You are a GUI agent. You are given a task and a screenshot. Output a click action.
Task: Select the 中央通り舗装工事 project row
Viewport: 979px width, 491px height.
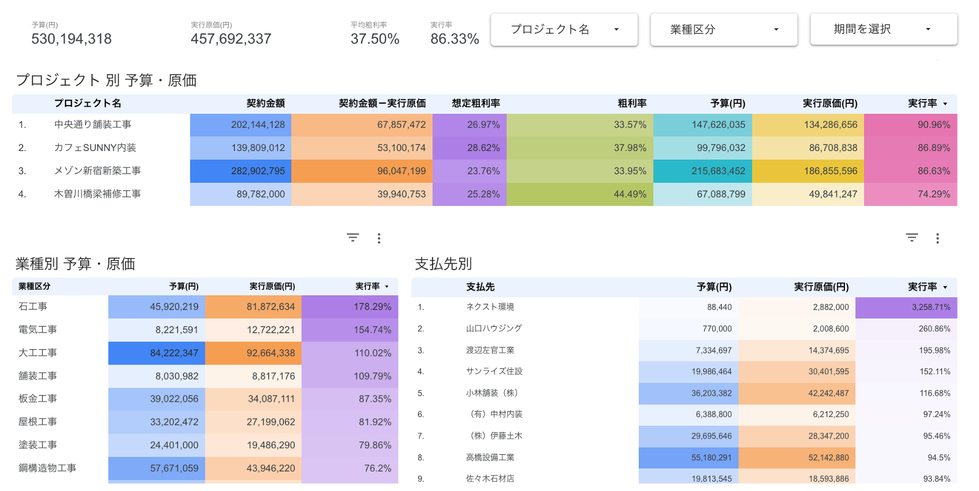pyautogui.click(x=93, y=125)
